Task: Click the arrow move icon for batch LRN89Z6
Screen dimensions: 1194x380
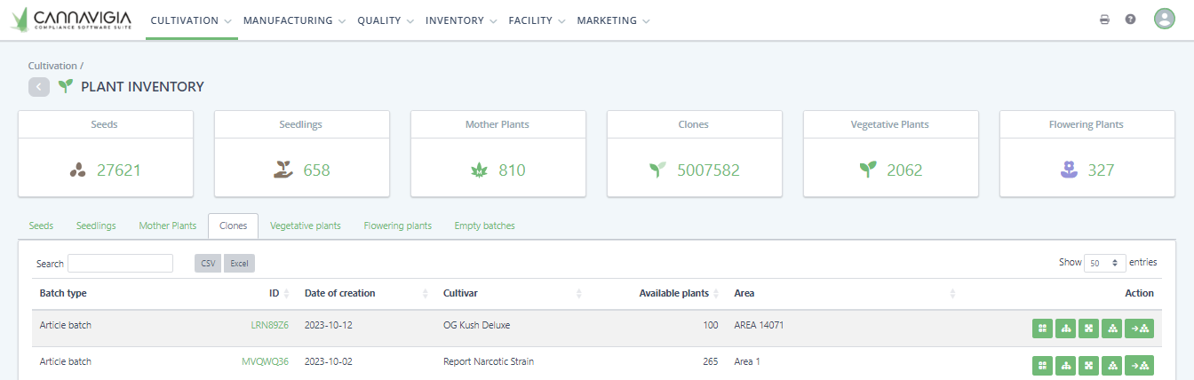Action: tap(1139, 329)
